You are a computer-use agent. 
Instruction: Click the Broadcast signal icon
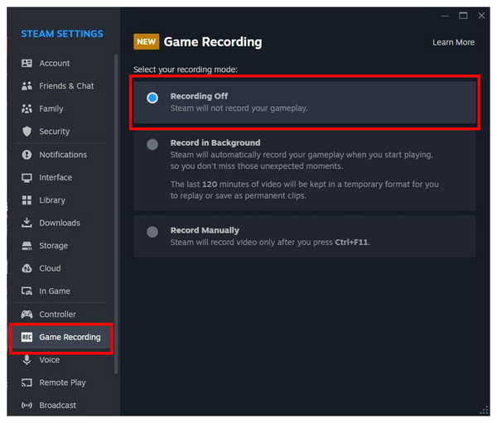pyautogui.click(x=27, y=406)
